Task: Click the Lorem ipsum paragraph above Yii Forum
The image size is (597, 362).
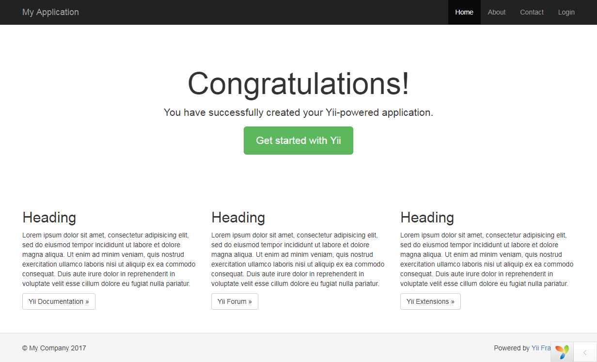Action: click(x=298, y=259)
